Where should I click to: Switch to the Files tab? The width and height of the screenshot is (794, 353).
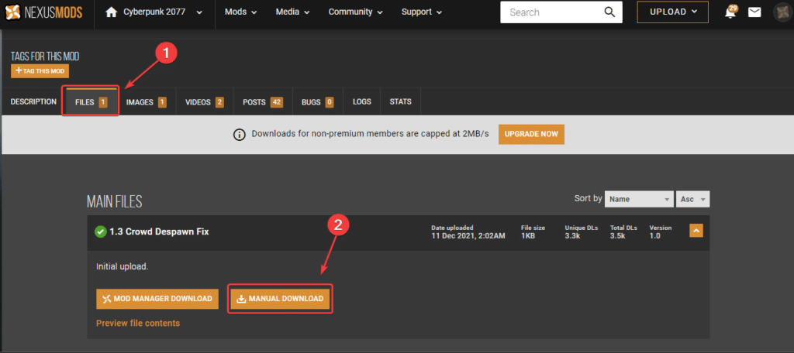click(x=91, y=102)
